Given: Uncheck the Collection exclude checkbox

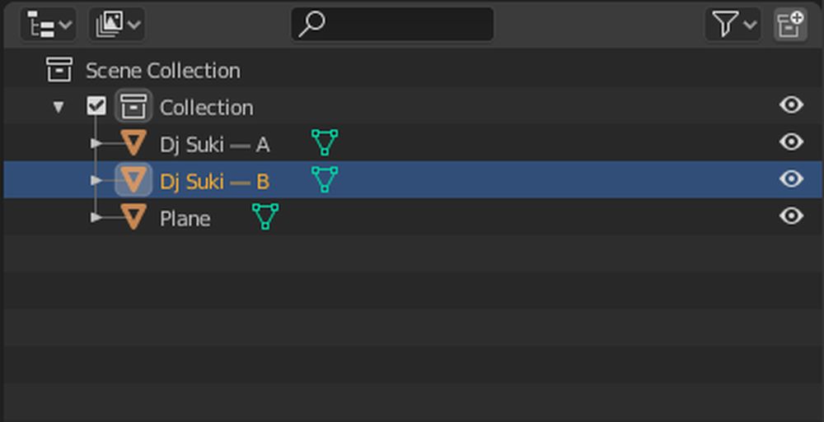Looking at the screenshot, I should [96, 106].
